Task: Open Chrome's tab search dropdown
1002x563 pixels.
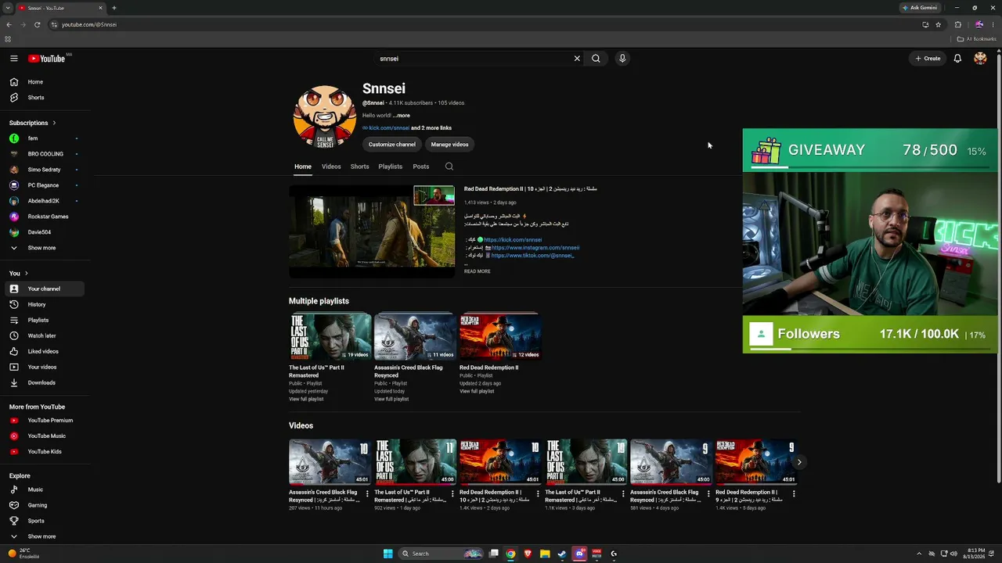Action: (9, 8)
